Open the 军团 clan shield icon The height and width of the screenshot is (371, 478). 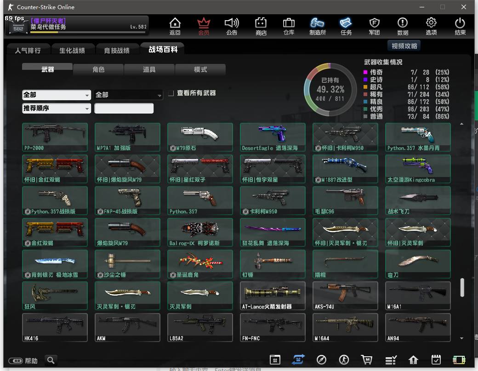[x=374, y=26]
